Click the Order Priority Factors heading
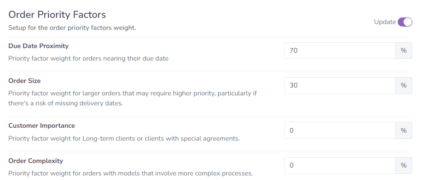423x180 pixels. [x=57, y=15]
